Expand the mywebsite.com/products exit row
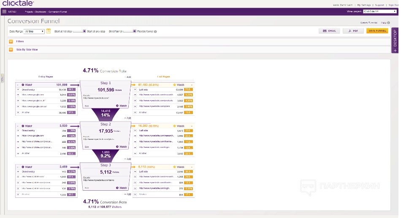 coord(135,101)
